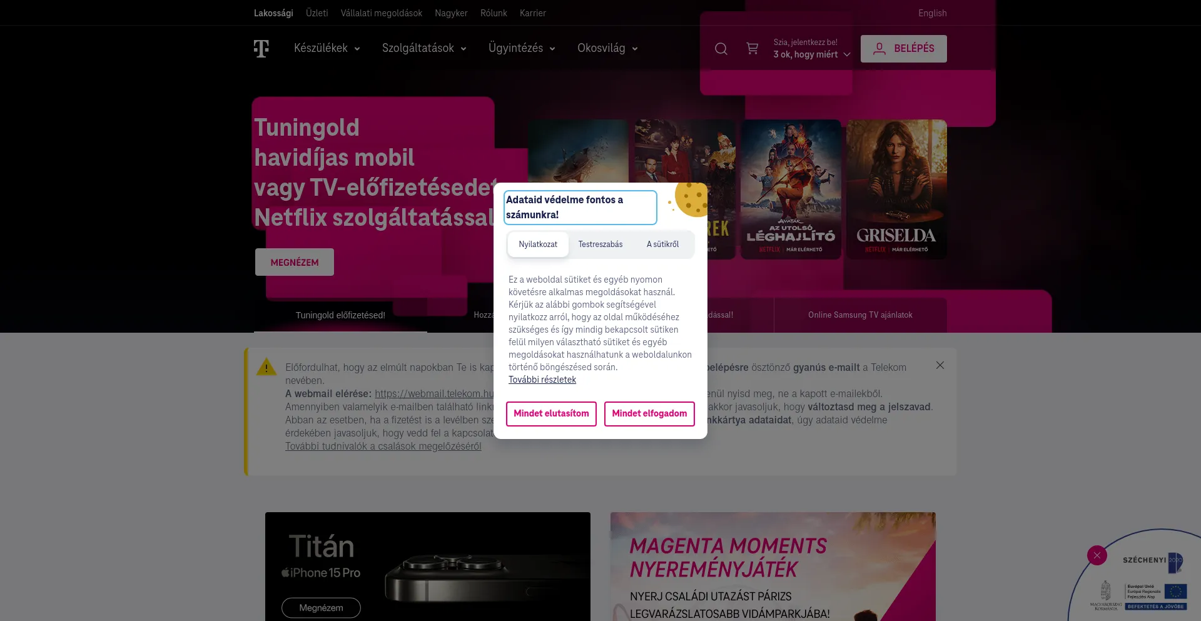Expand '3 ok, hogy miért' dropdown

pyautogui.click(x=812, y=54)
